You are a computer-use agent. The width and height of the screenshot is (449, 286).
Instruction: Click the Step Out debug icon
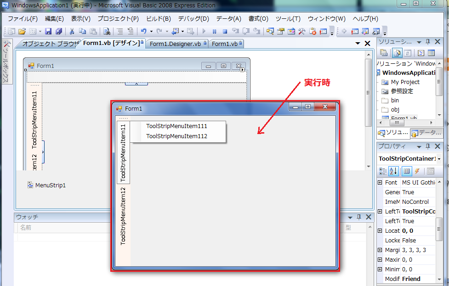(x=256, y=31)
